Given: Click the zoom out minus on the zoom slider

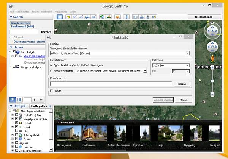Looking at the screenshot, I should (x=212, y=95).
